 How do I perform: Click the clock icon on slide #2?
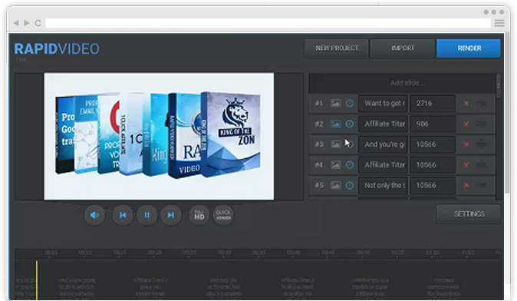pyautogui.click(x=350, y=124)
